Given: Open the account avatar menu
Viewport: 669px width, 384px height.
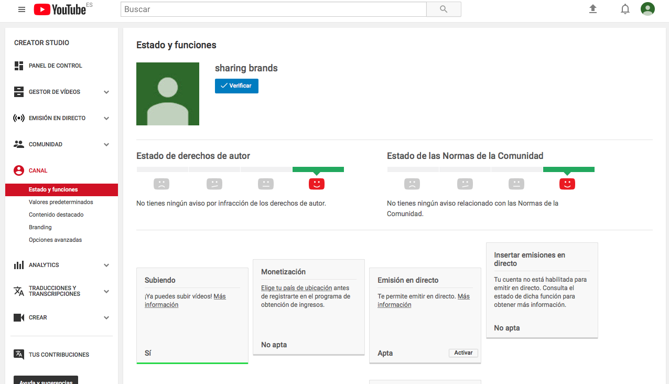Looking at the screenshot, I should point(648,9).
